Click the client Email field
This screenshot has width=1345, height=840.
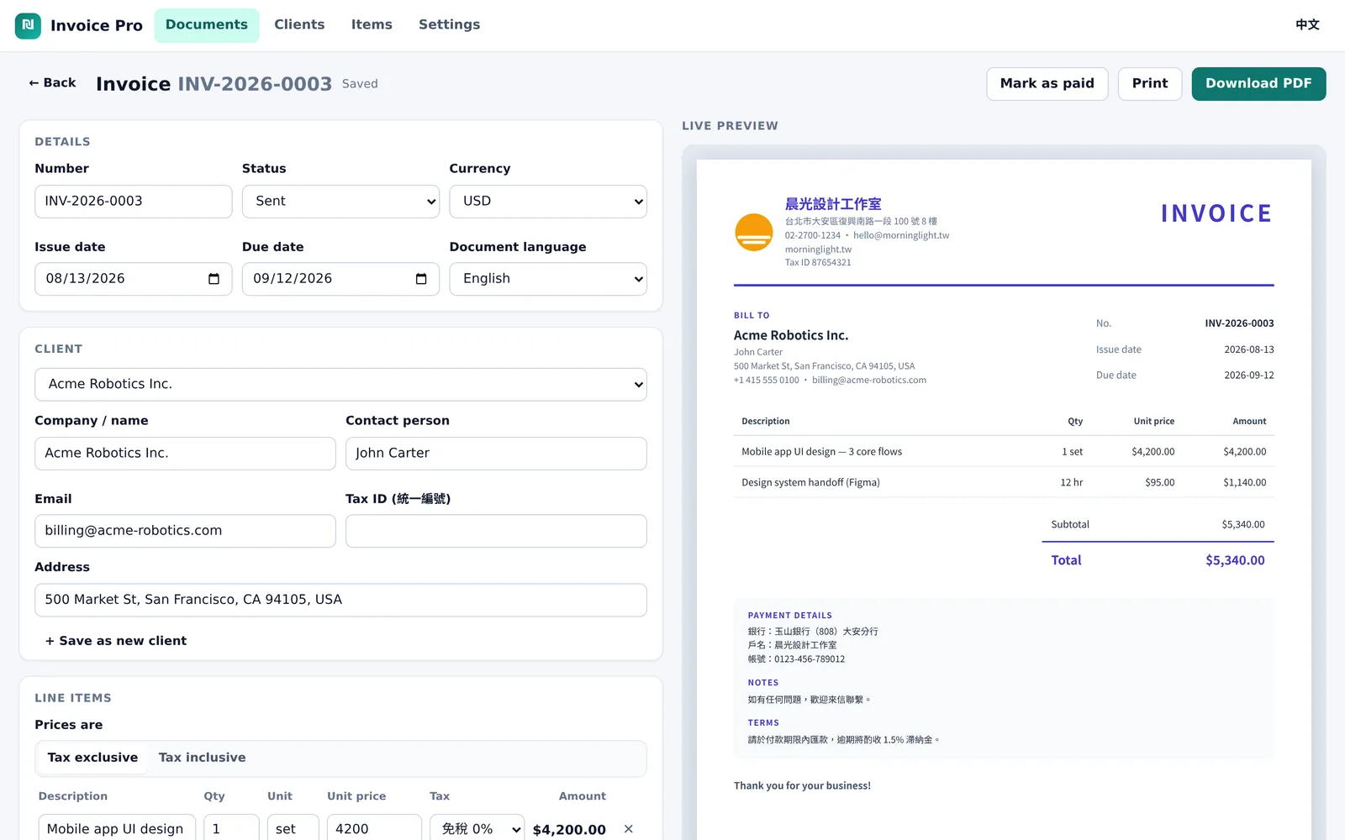[185, 531]
